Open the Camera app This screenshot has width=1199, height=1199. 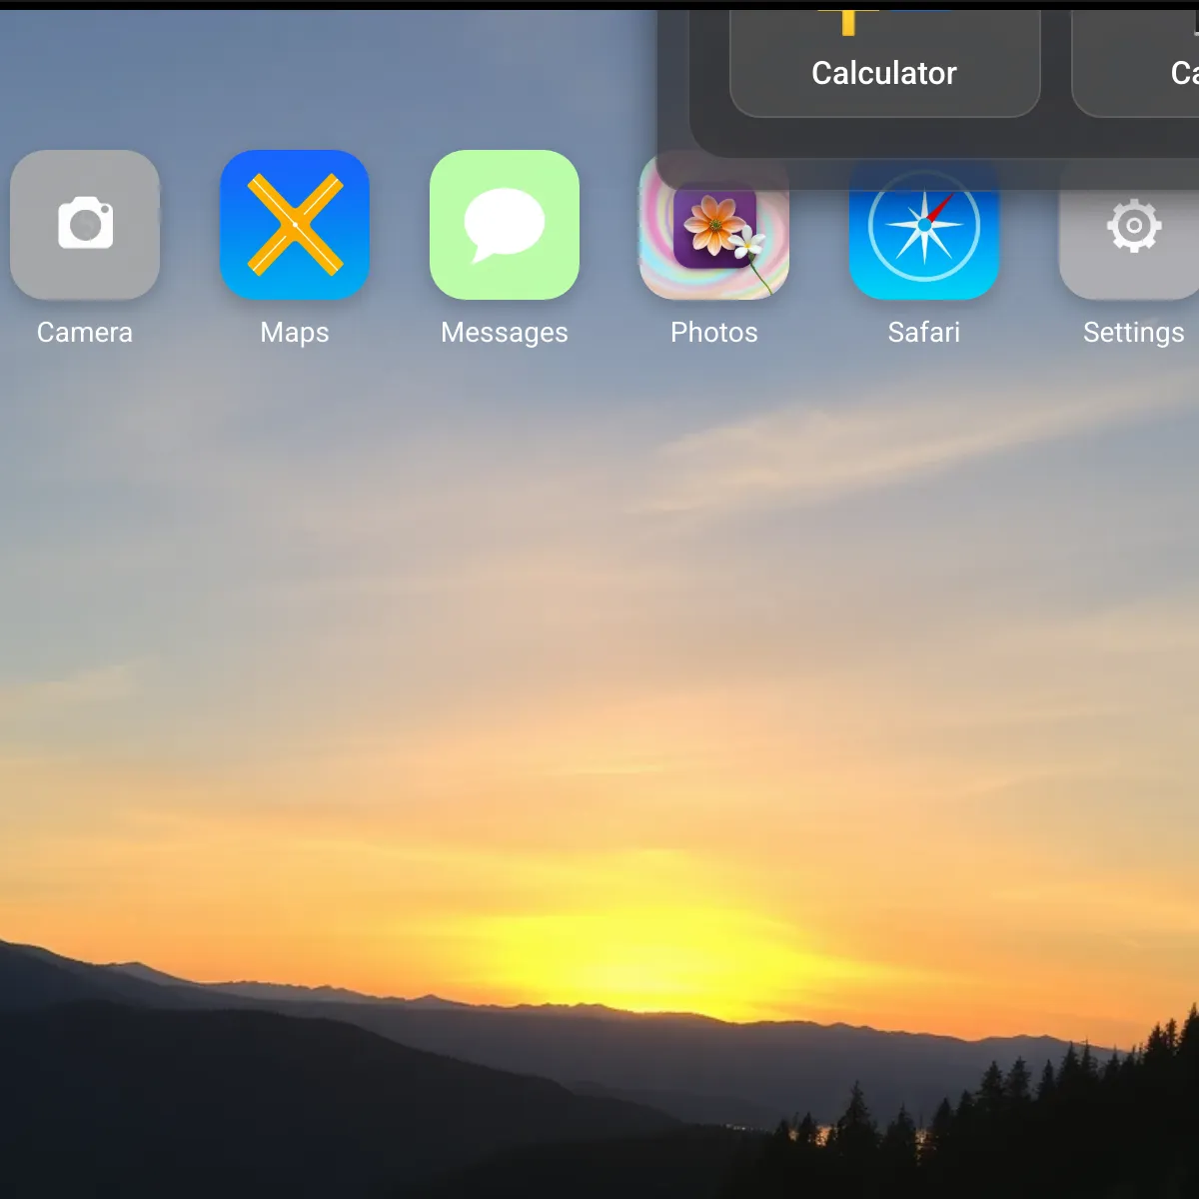pyautogui.click(x=85, y=225)
